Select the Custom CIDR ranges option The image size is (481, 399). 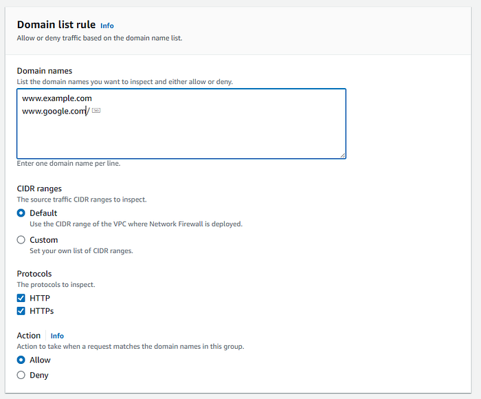coord(21,240)
